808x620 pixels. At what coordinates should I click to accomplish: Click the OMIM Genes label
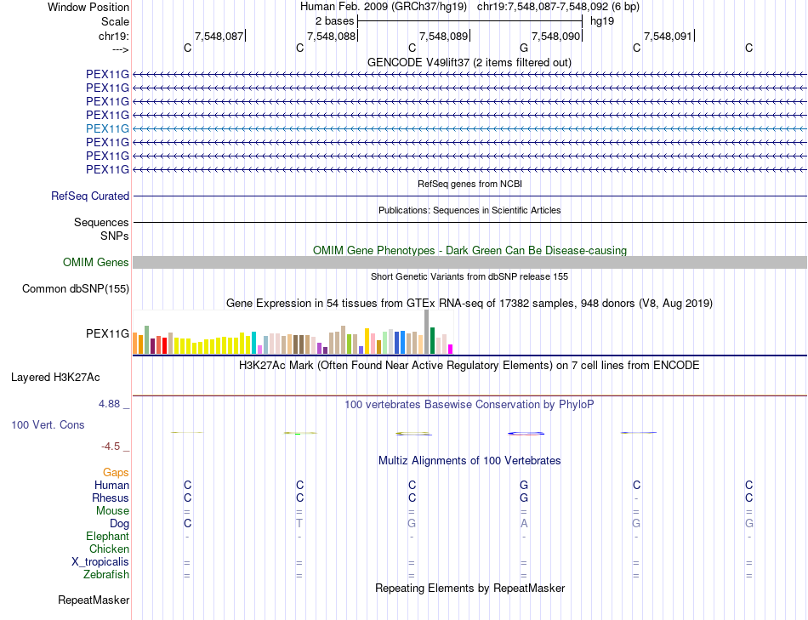point(95,262)
